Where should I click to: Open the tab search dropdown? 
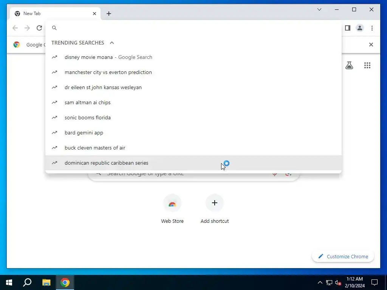click(319, 9)
